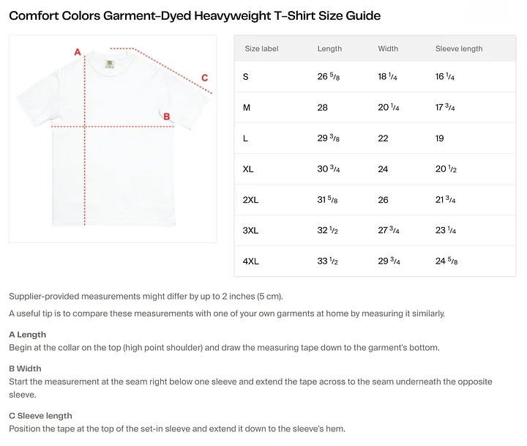Select the Width column header
Image resolution: width=527 pixels, height=446 pixels.
pyautogui.click(x=388, y=49)
